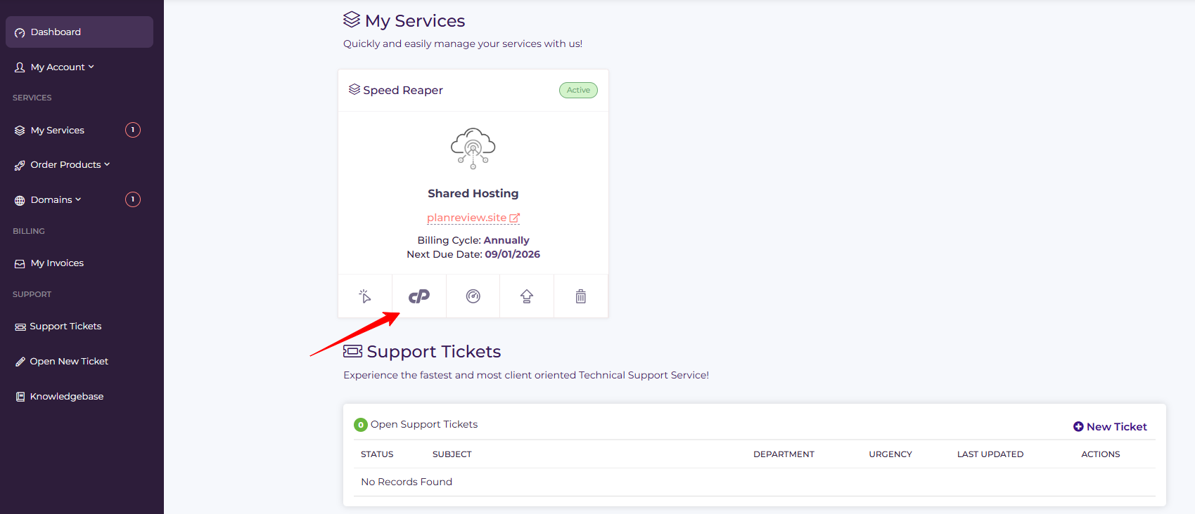This screenshot has width=1195, height=514.
Task: Click the My Services count badge
Action: (133, 130)
